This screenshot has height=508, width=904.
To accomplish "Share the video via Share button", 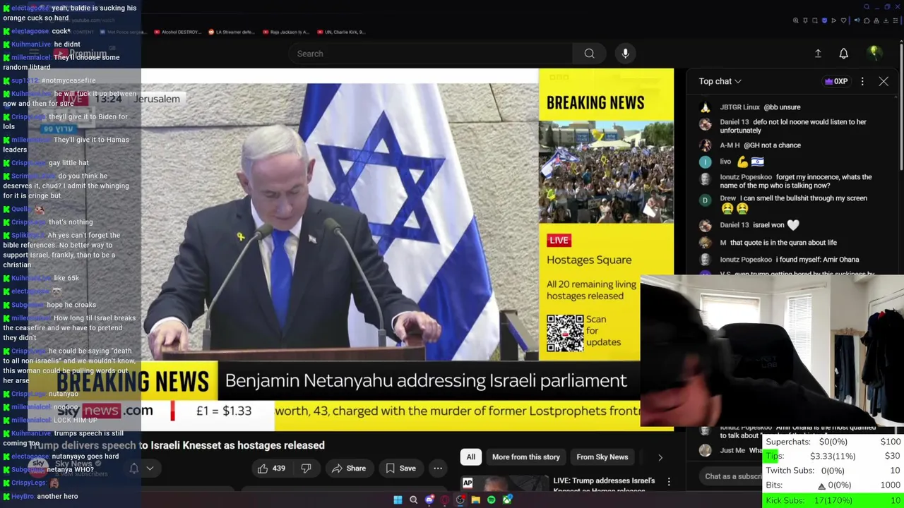I will pyautogui.click(x=348, y=468).
